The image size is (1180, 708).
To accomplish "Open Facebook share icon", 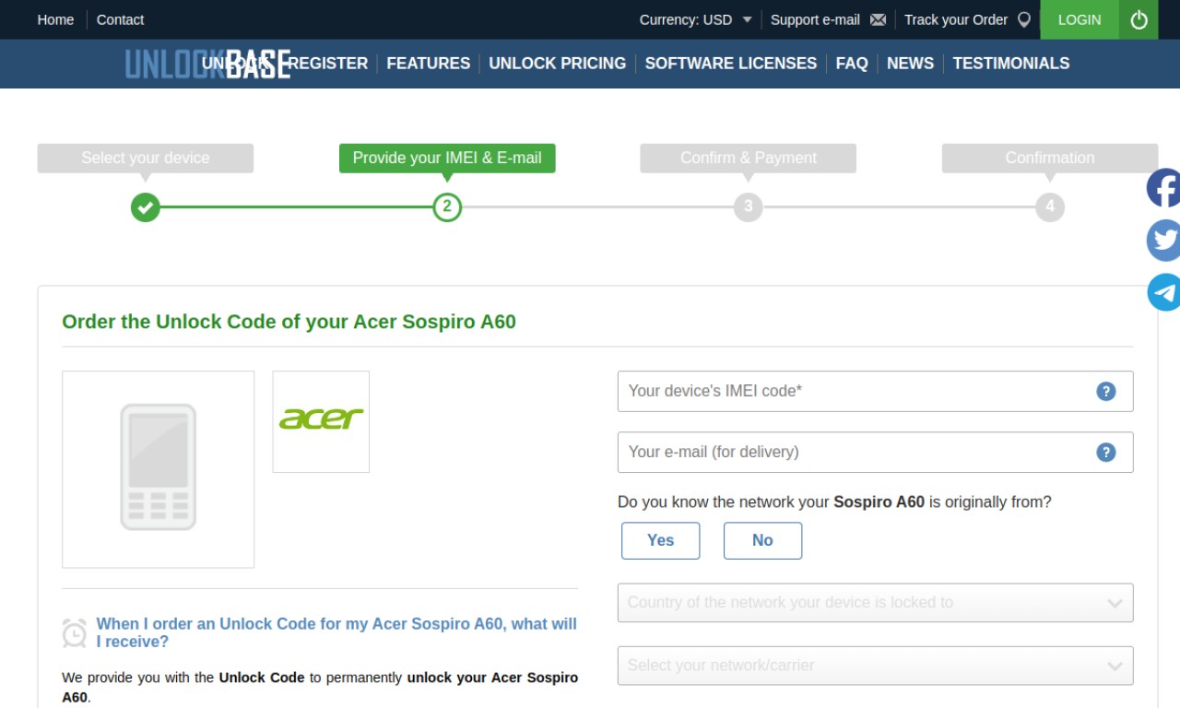I will tap(1163, 188).
